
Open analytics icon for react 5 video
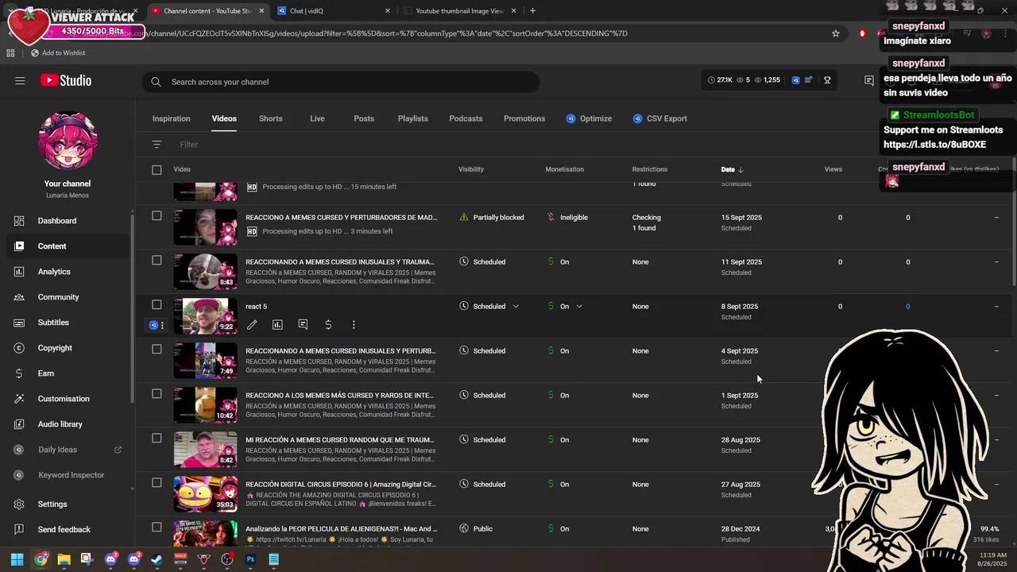[277, 325]
